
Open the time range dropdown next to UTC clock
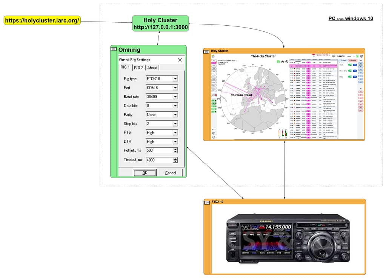click(351, 56)
